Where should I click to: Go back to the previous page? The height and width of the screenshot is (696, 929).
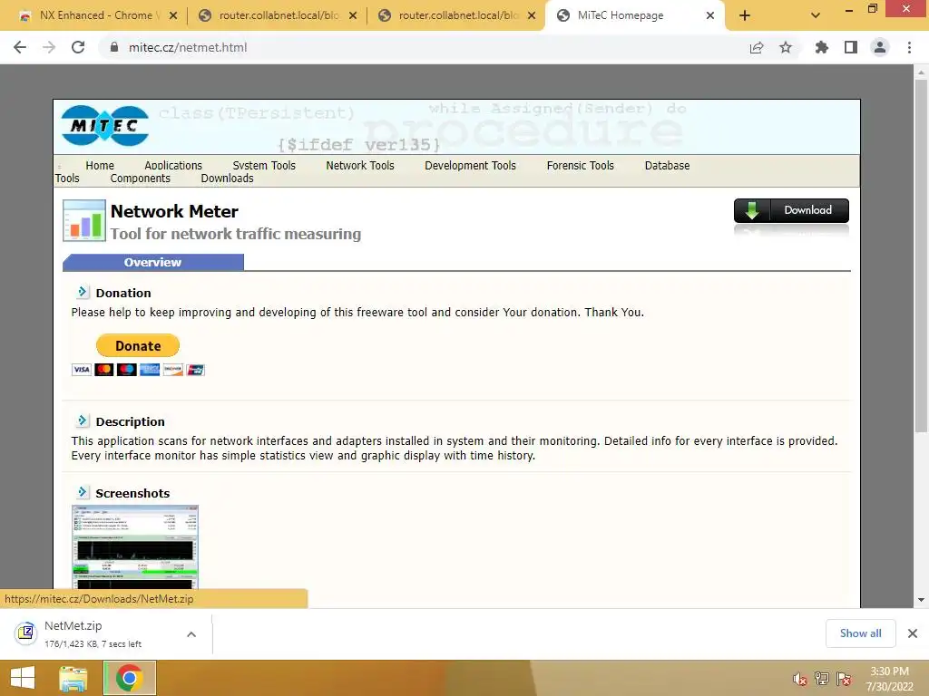tap(20, 47)
